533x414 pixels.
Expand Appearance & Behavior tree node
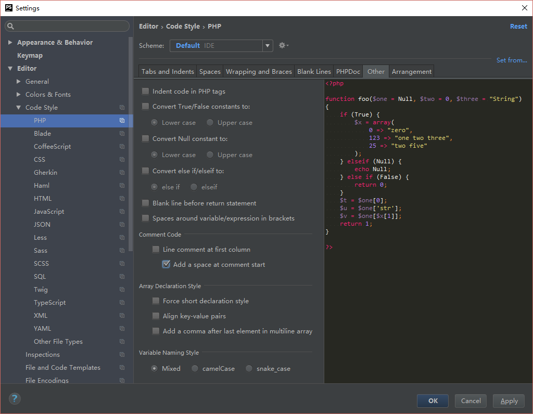pos(10,43)
